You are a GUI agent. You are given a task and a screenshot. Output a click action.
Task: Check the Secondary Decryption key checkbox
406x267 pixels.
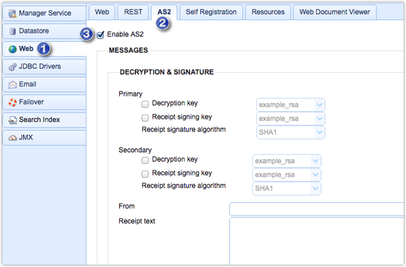pos(145,160)
